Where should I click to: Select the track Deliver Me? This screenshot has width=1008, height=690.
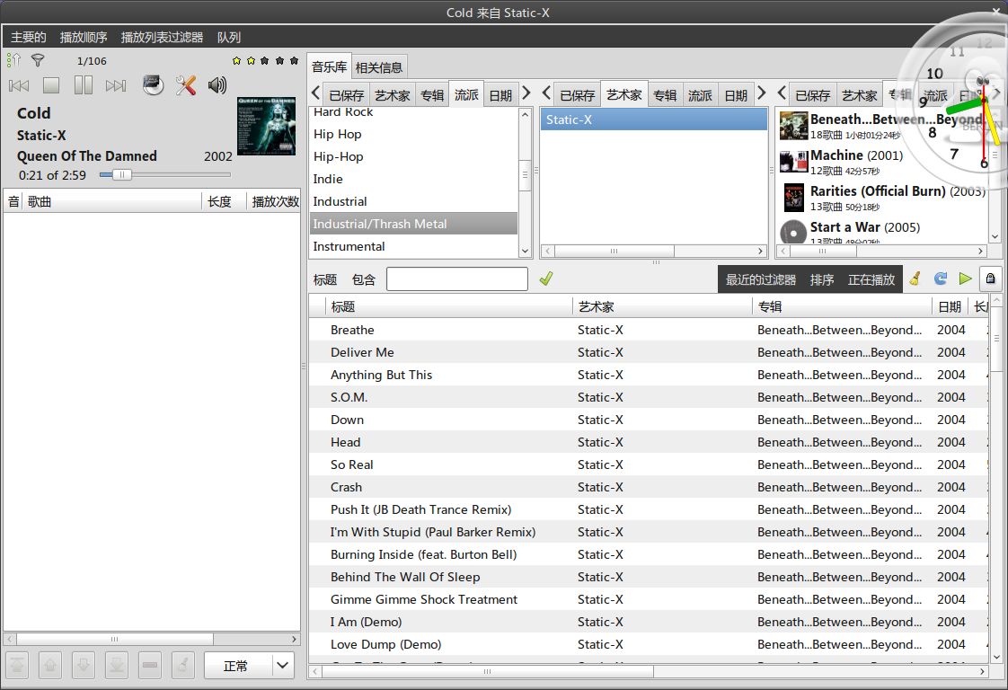(x=648, y=352)
